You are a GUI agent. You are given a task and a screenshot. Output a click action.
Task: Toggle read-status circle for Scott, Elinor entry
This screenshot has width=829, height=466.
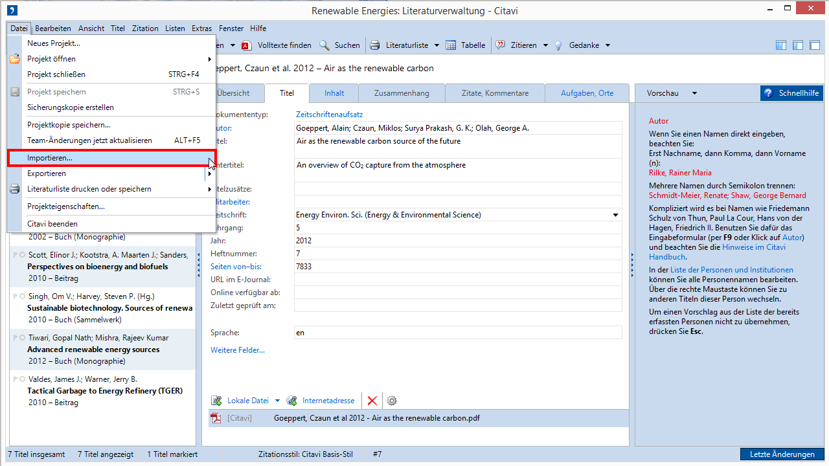coord(23,255)
